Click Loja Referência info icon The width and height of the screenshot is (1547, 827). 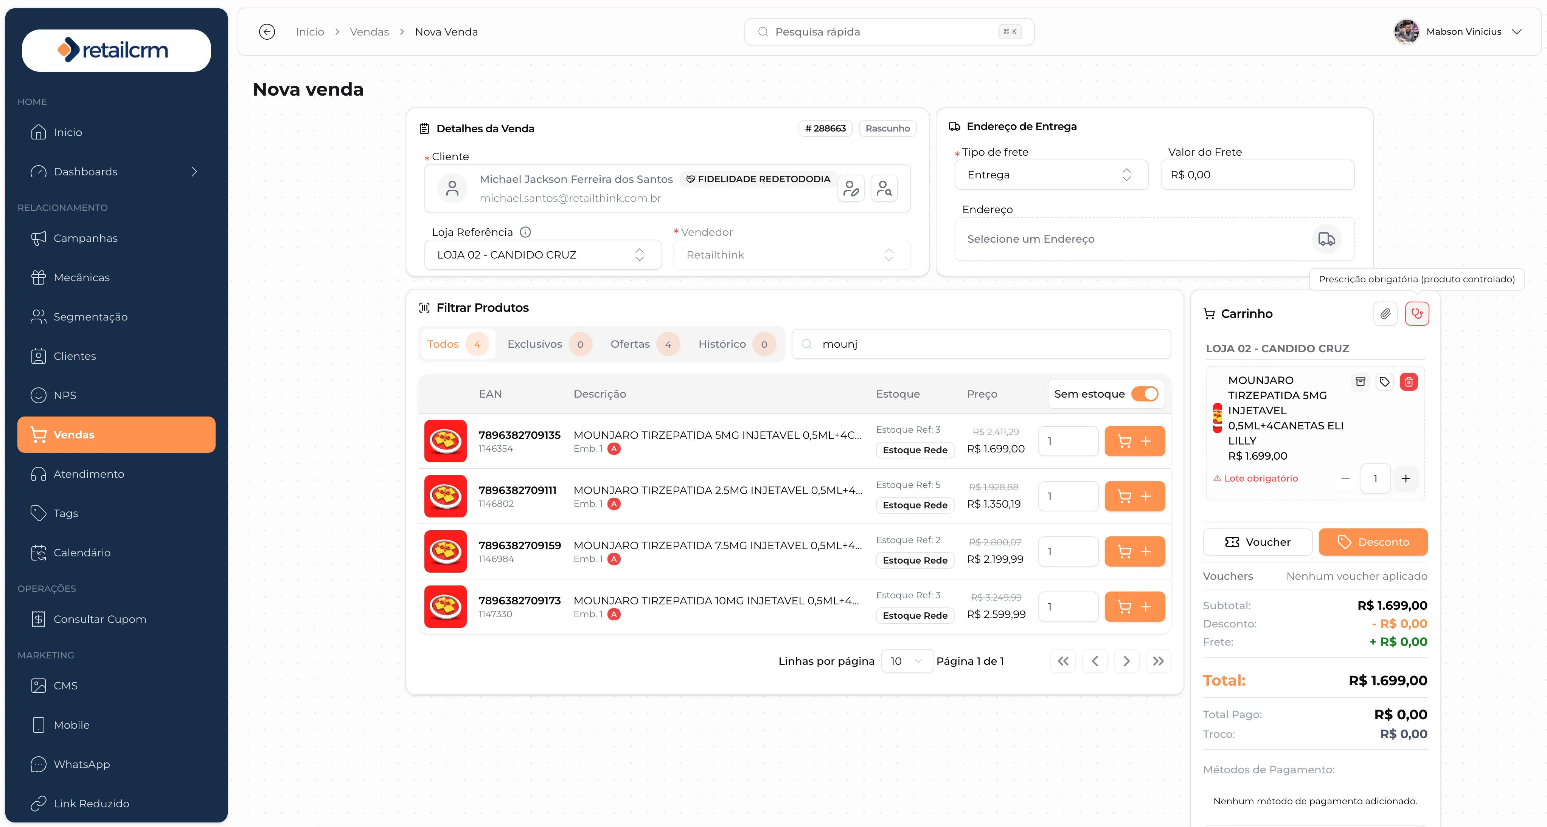[525, 232]
